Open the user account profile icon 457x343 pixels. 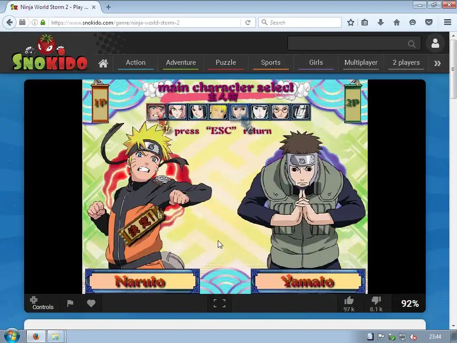[435, 43]
